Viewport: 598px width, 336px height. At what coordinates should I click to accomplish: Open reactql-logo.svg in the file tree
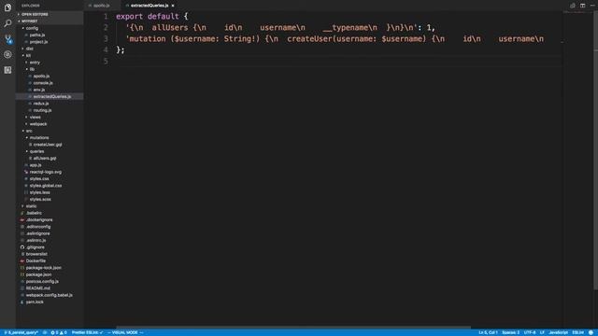[46, 172]
